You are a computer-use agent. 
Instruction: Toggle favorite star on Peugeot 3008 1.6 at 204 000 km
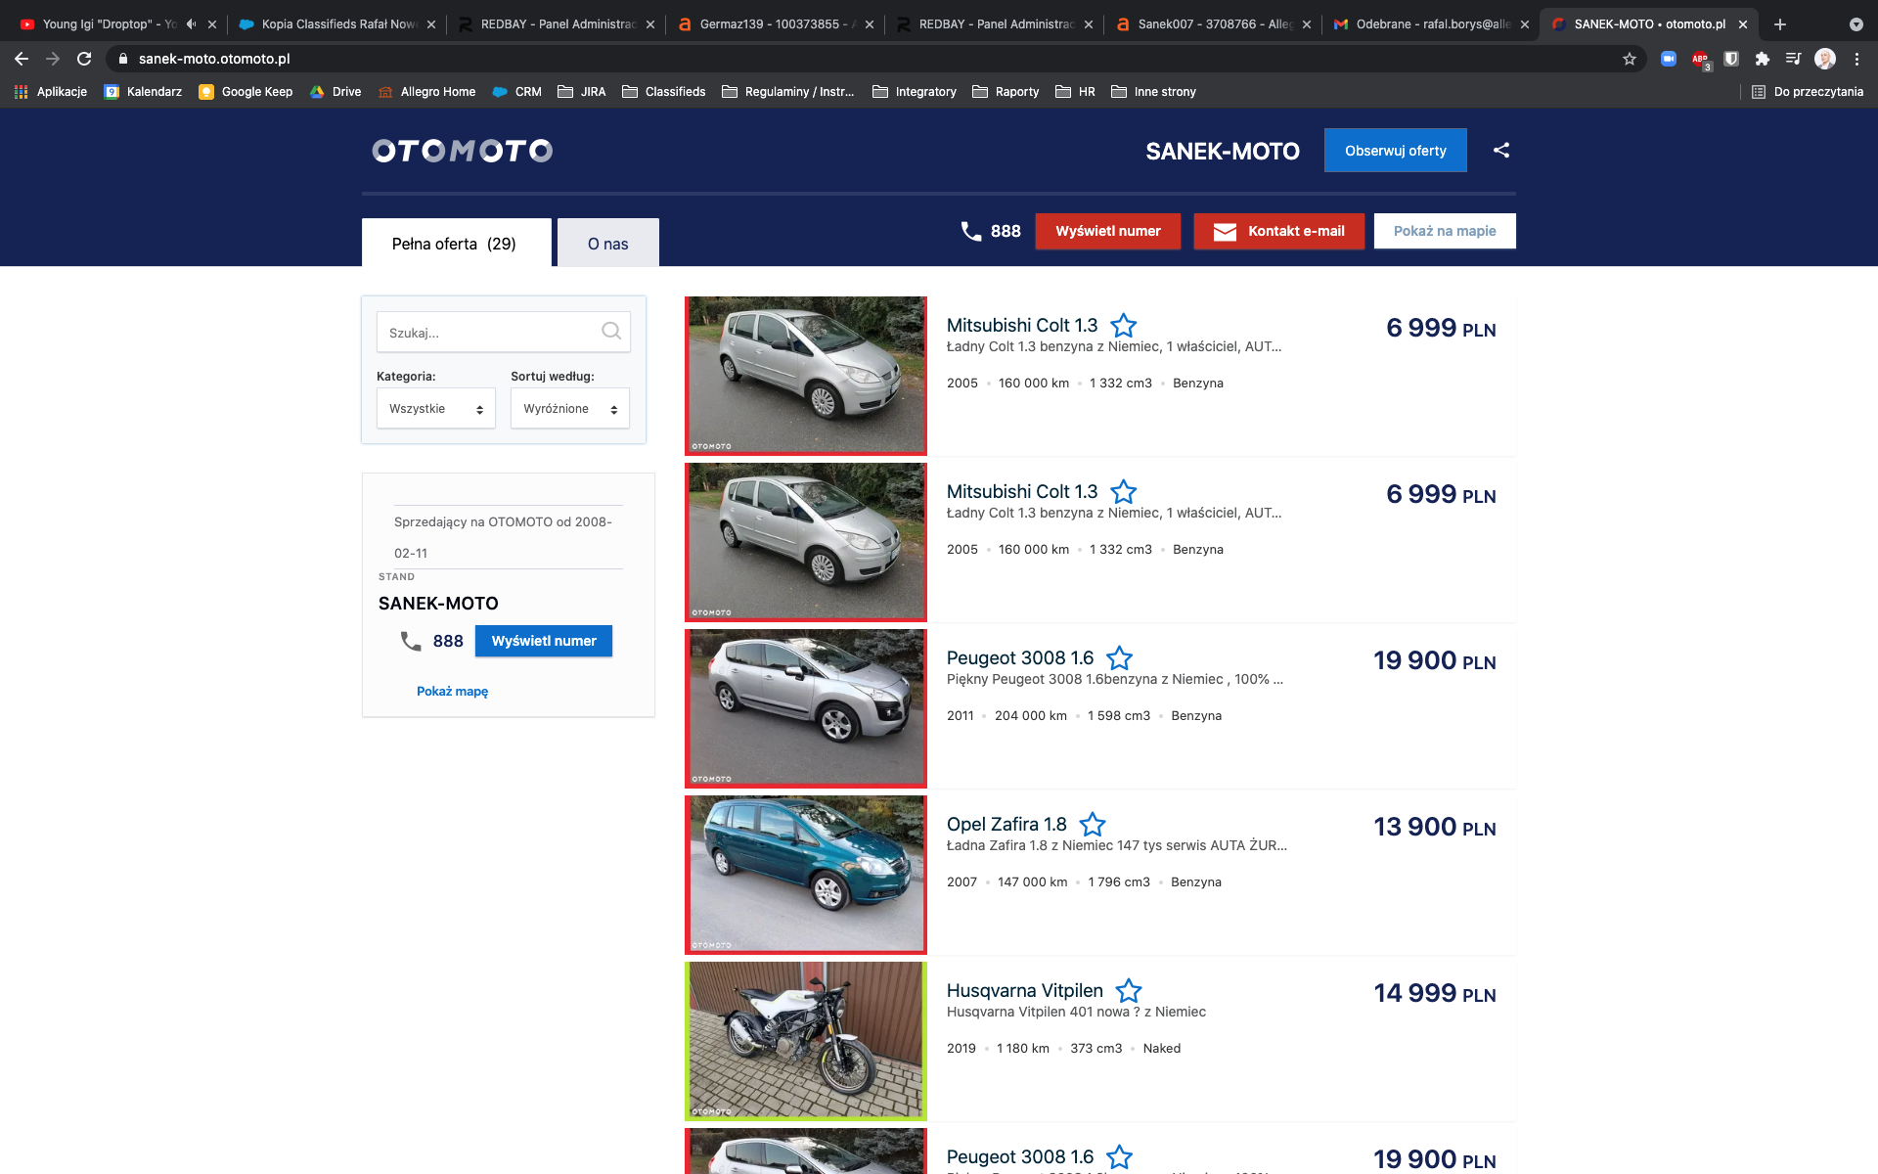click(1120, 657)
